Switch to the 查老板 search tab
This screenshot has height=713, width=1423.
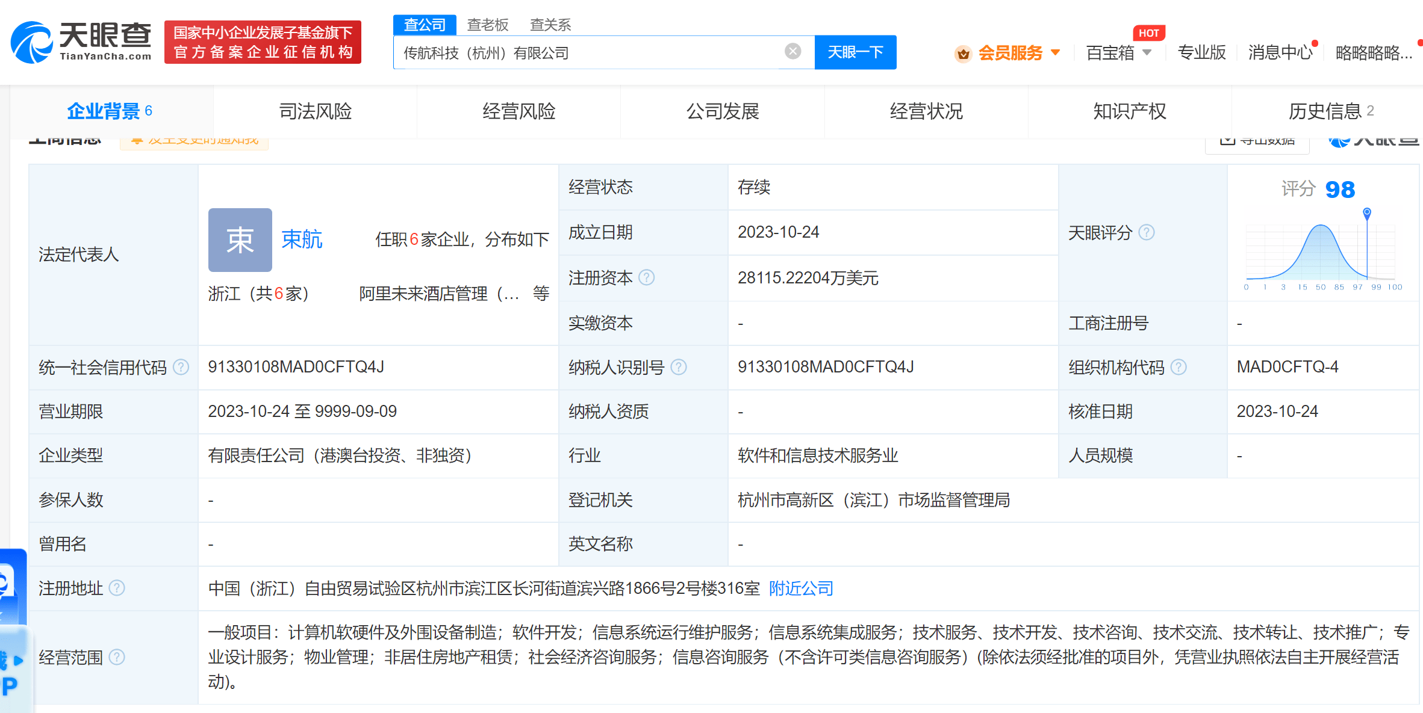[488, 25]
